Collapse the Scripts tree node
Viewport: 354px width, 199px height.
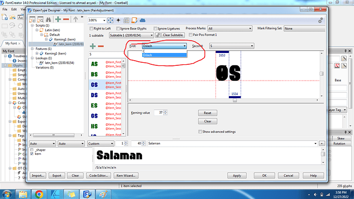point(32,25)
